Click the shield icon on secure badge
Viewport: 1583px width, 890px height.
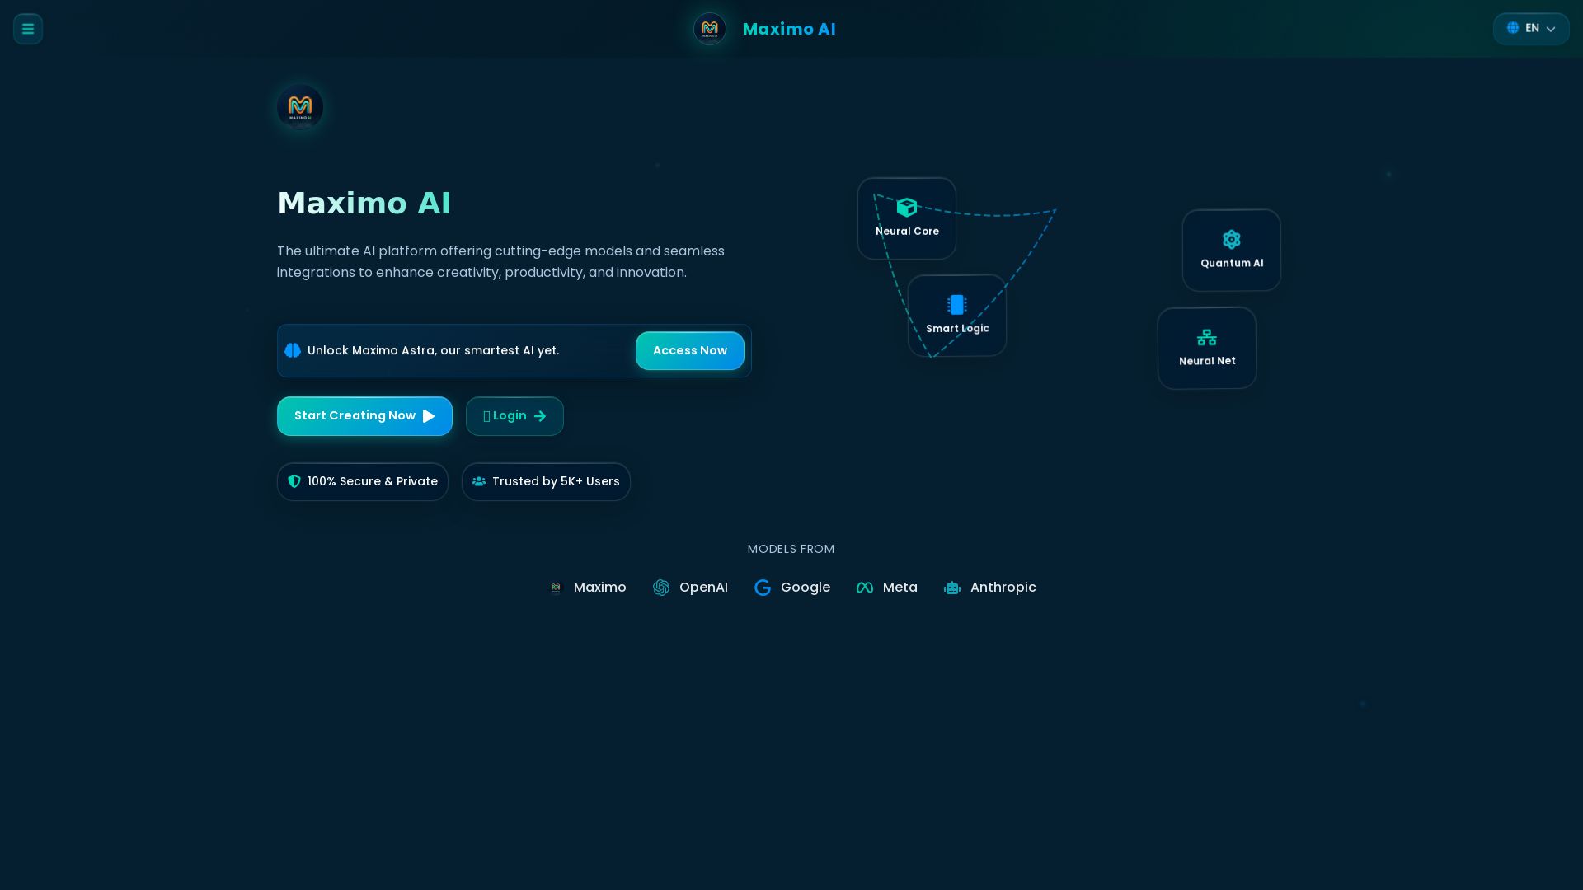[294, 481]
